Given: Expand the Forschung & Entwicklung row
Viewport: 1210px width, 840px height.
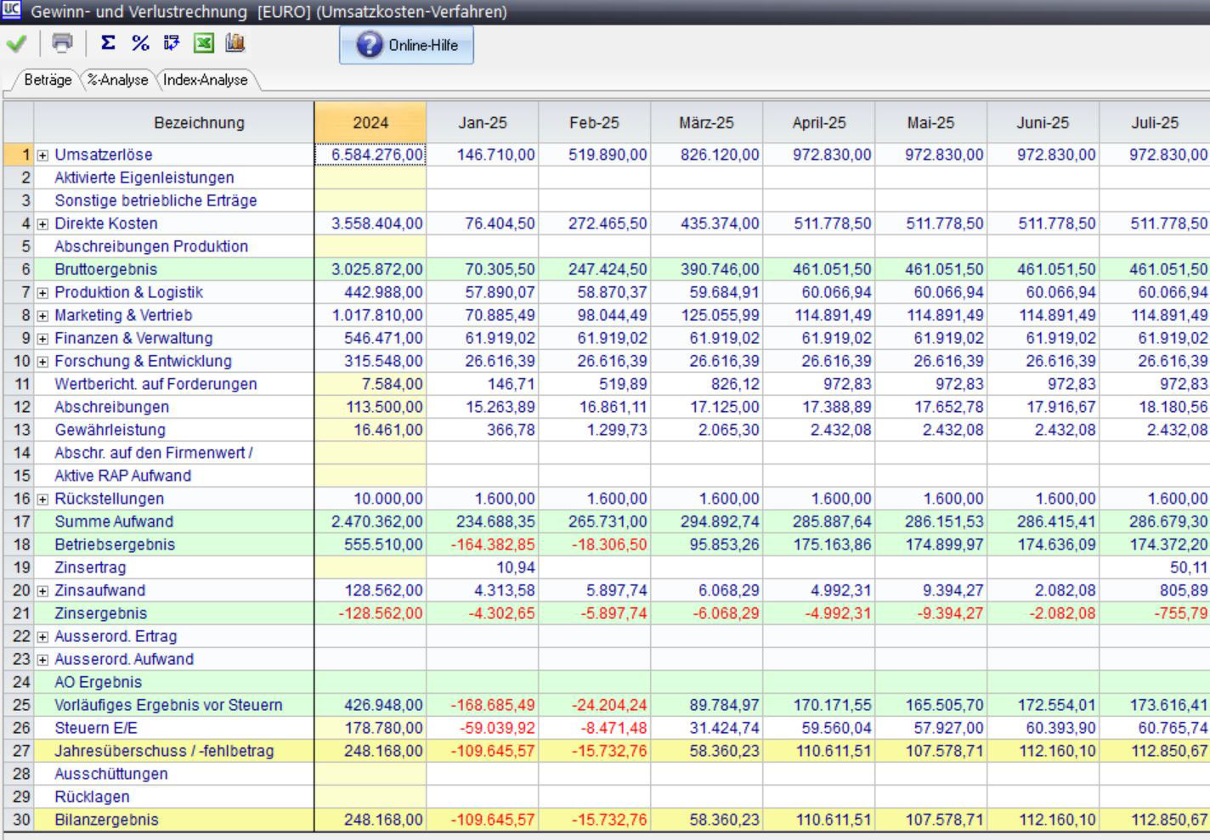Looking at the screenshot, I should 42,362.
